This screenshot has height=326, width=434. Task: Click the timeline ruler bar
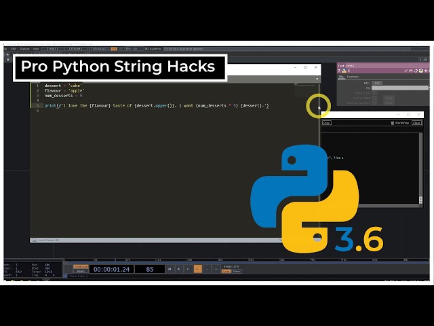click(246, 260)
